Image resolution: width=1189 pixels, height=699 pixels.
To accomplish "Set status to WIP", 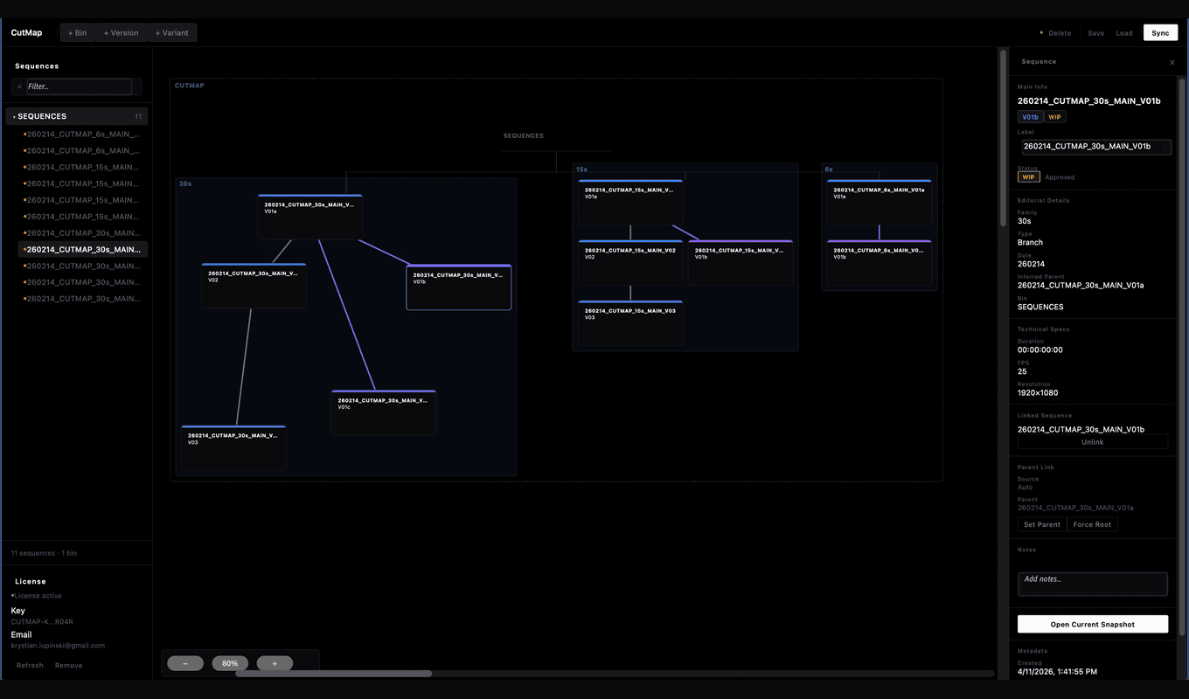I will point(1028,176).
